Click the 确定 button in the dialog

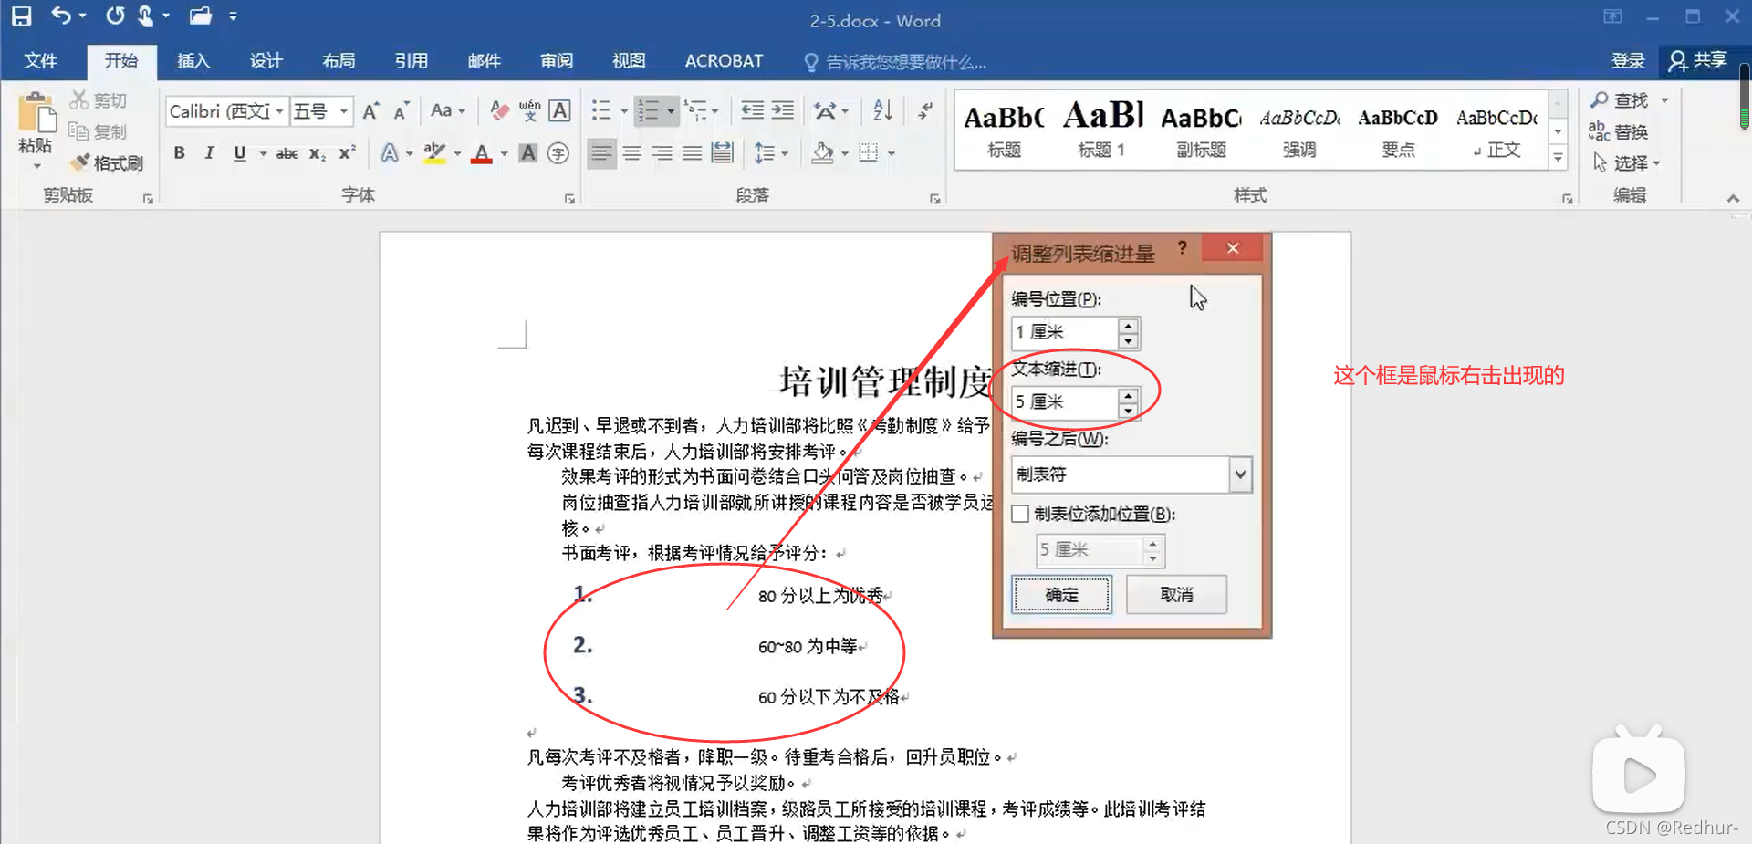(x=1061, y=594)
